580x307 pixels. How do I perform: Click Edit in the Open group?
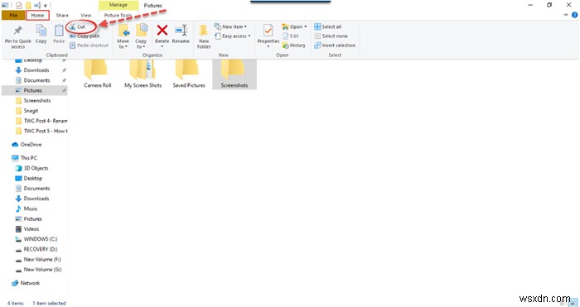click(291, 36)
